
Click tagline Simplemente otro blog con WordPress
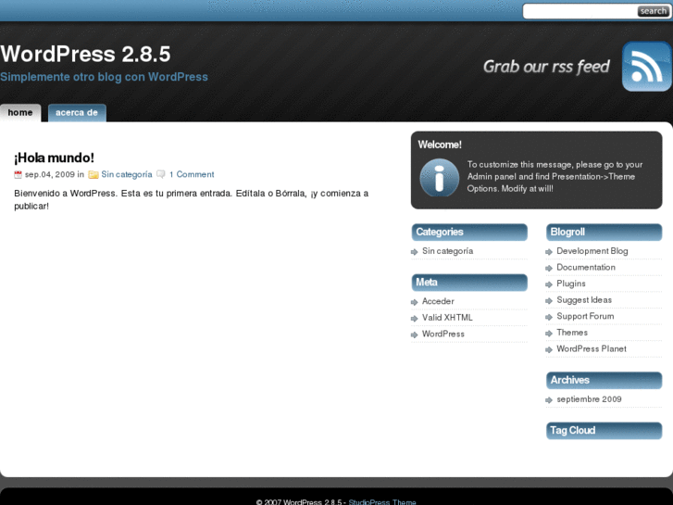(104, 77)
